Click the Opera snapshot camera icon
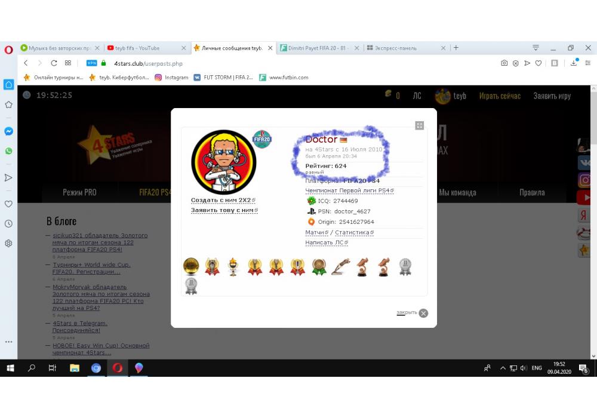The image size is (597, 418). point(504,63)
